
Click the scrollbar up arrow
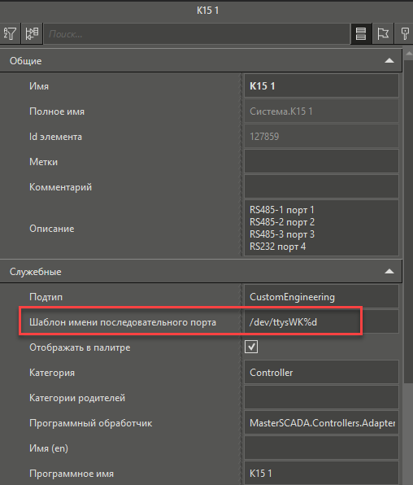coord(409,55)
